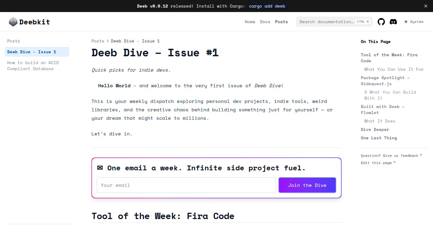
Task: Click the Posts breadcrumb link
Action: pos(98,41)
